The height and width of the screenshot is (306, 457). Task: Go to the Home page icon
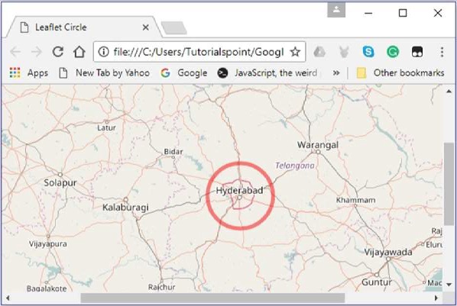(x=79, y=52)
